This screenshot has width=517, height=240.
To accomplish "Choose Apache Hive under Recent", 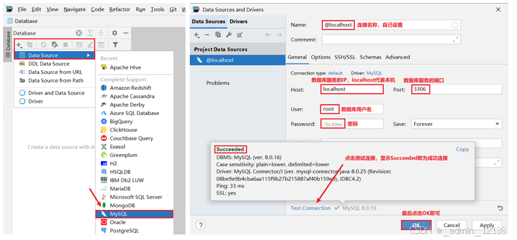I will click(134, 68).
